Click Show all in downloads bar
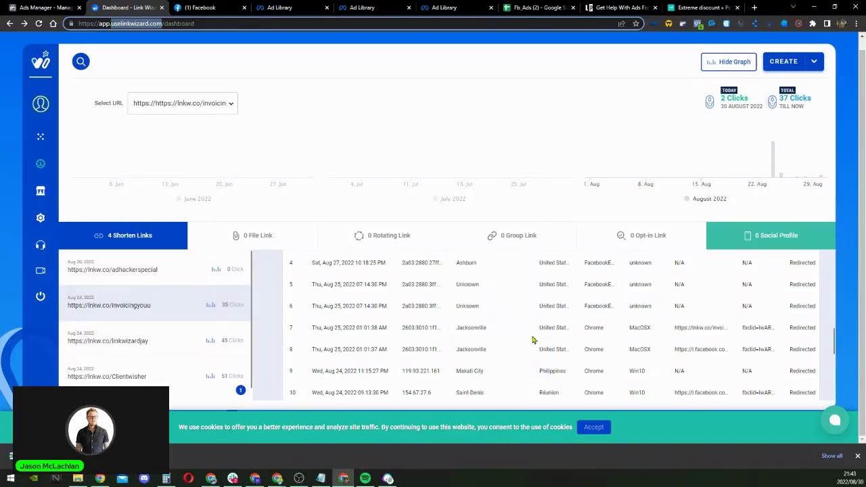Screen dimensions: 866x487 click(x=831, y=456)
